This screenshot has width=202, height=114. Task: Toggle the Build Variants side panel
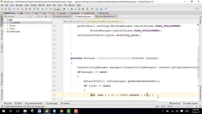click(x=2, y=79)
